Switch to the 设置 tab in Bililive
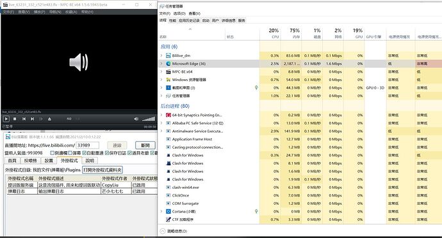The width and height of the screenshot is (442, 238). 49,161
